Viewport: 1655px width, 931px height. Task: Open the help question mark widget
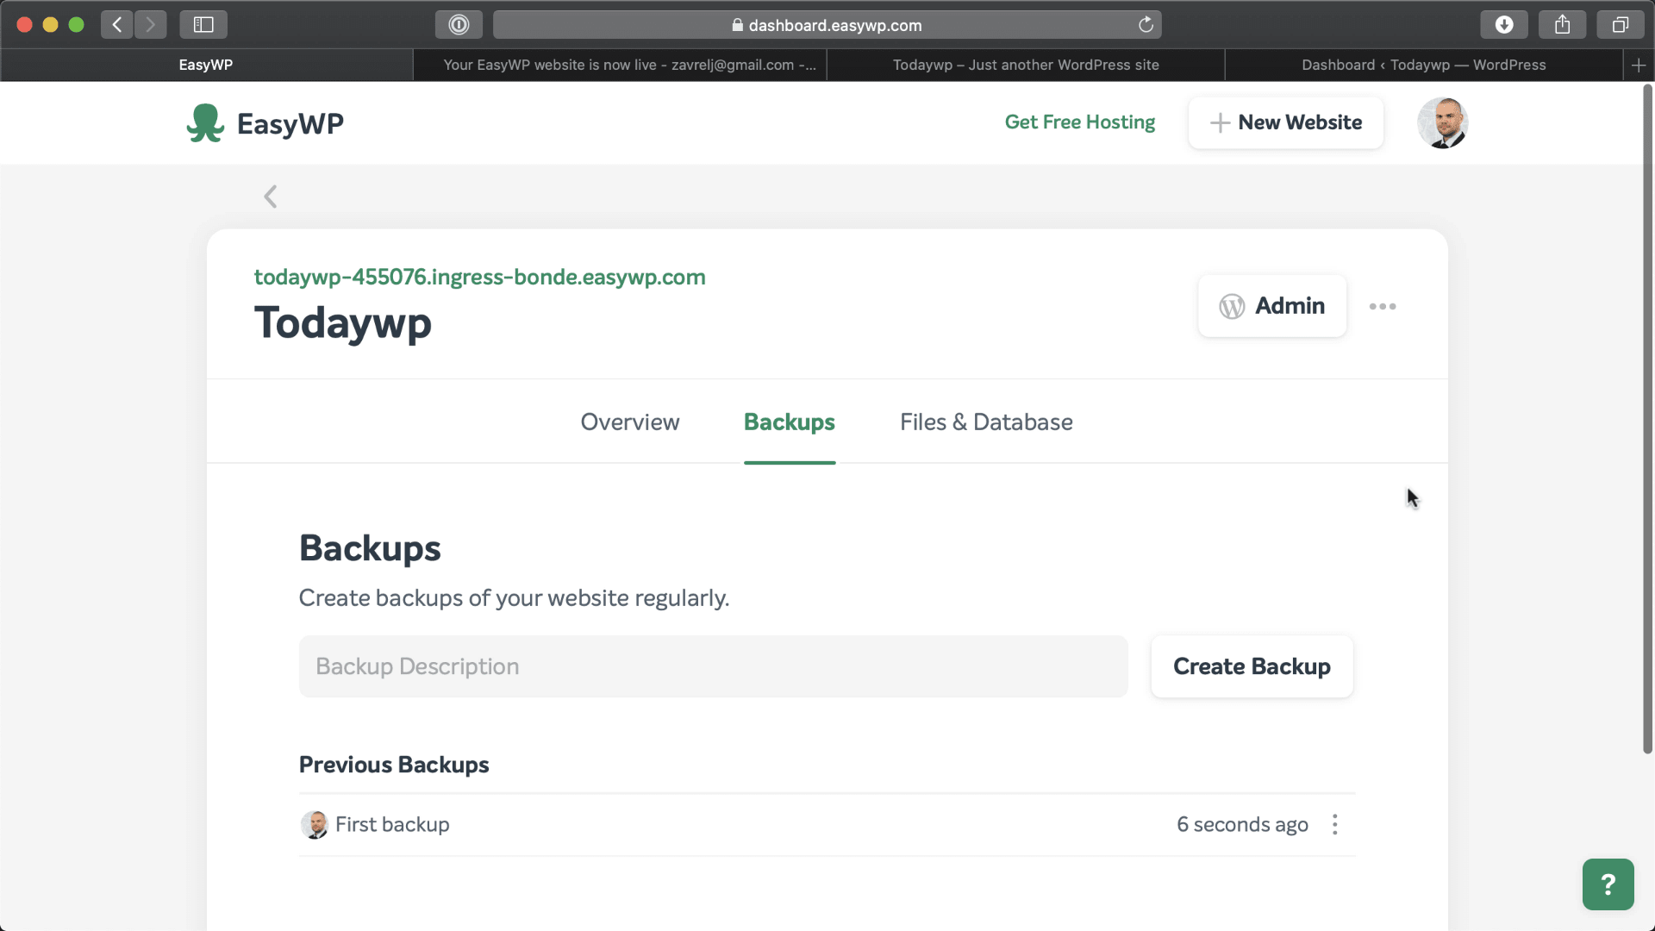coord(1608,884)
